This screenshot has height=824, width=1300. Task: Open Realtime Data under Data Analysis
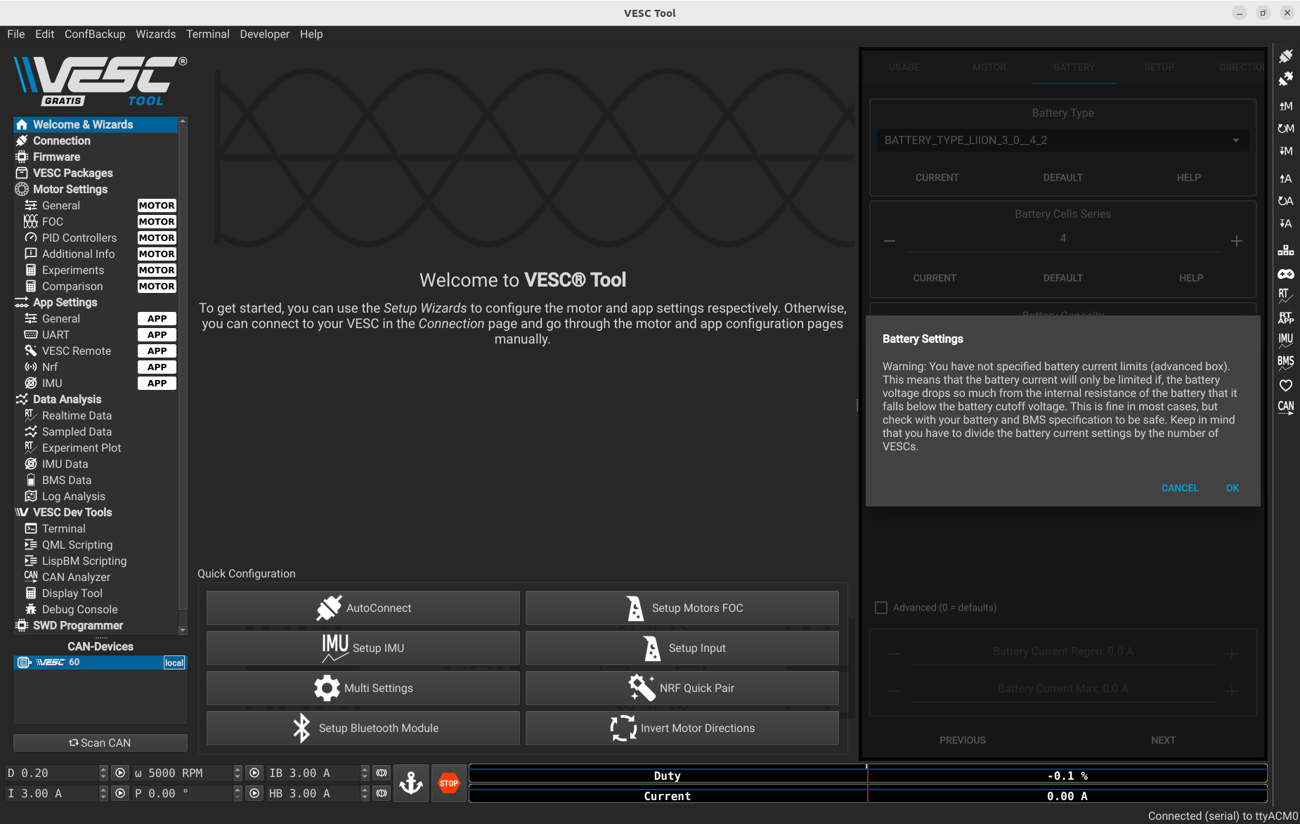(x=96, y=415)
